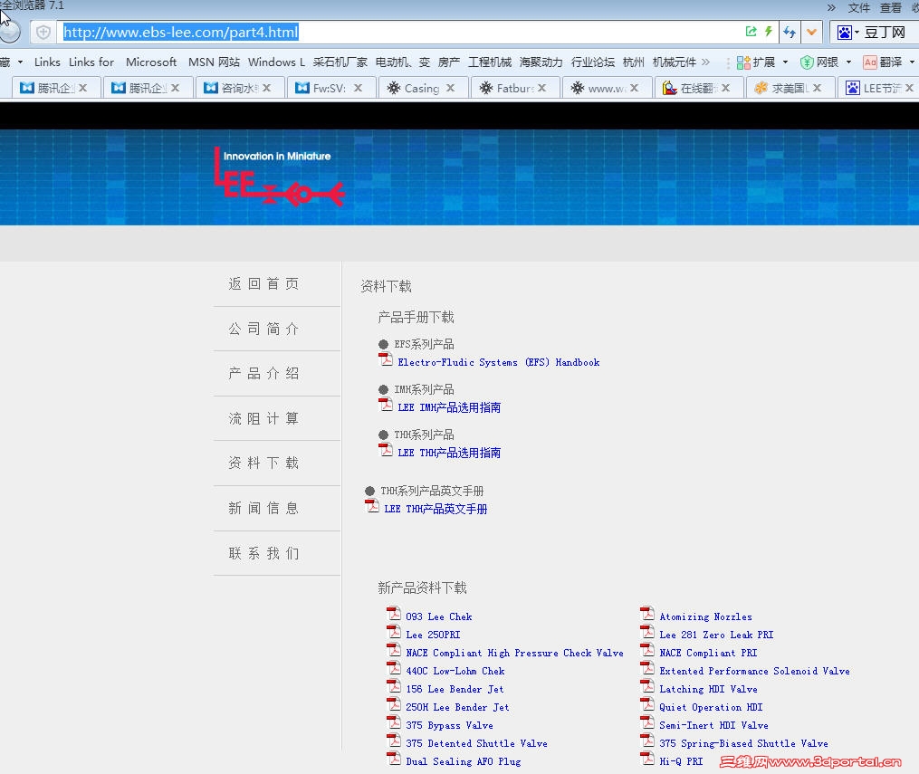Viewport: 919px width, 774px height.
Task: Open 产品介绍 in the sidebar
Action: click(263, 374)
